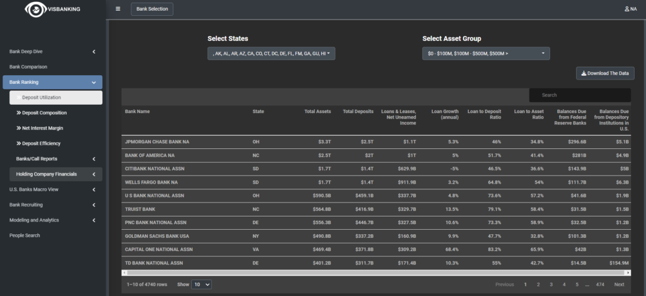Open Bank Comparison in sidebar
The width and height of the screenshot is (646, 296).
point(28,66)
